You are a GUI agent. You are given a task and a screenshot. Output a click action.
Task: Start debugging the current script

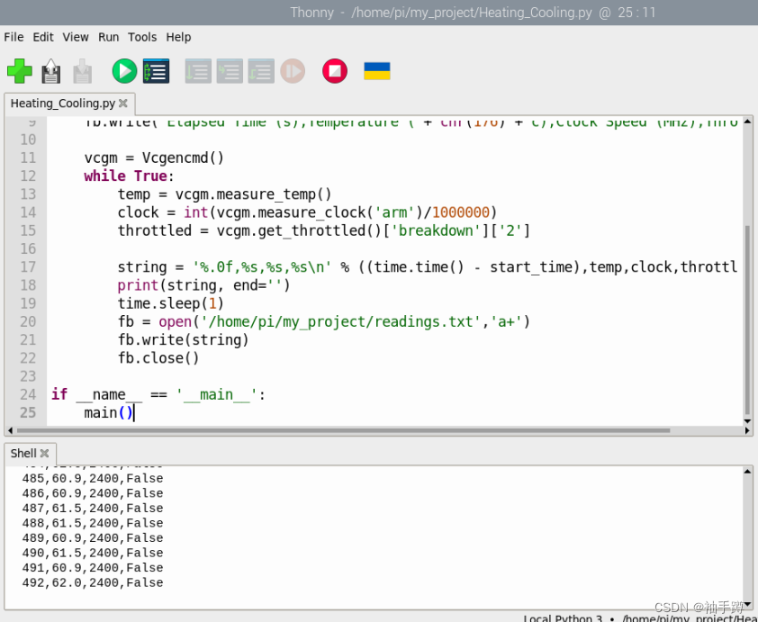click(154, 71)
